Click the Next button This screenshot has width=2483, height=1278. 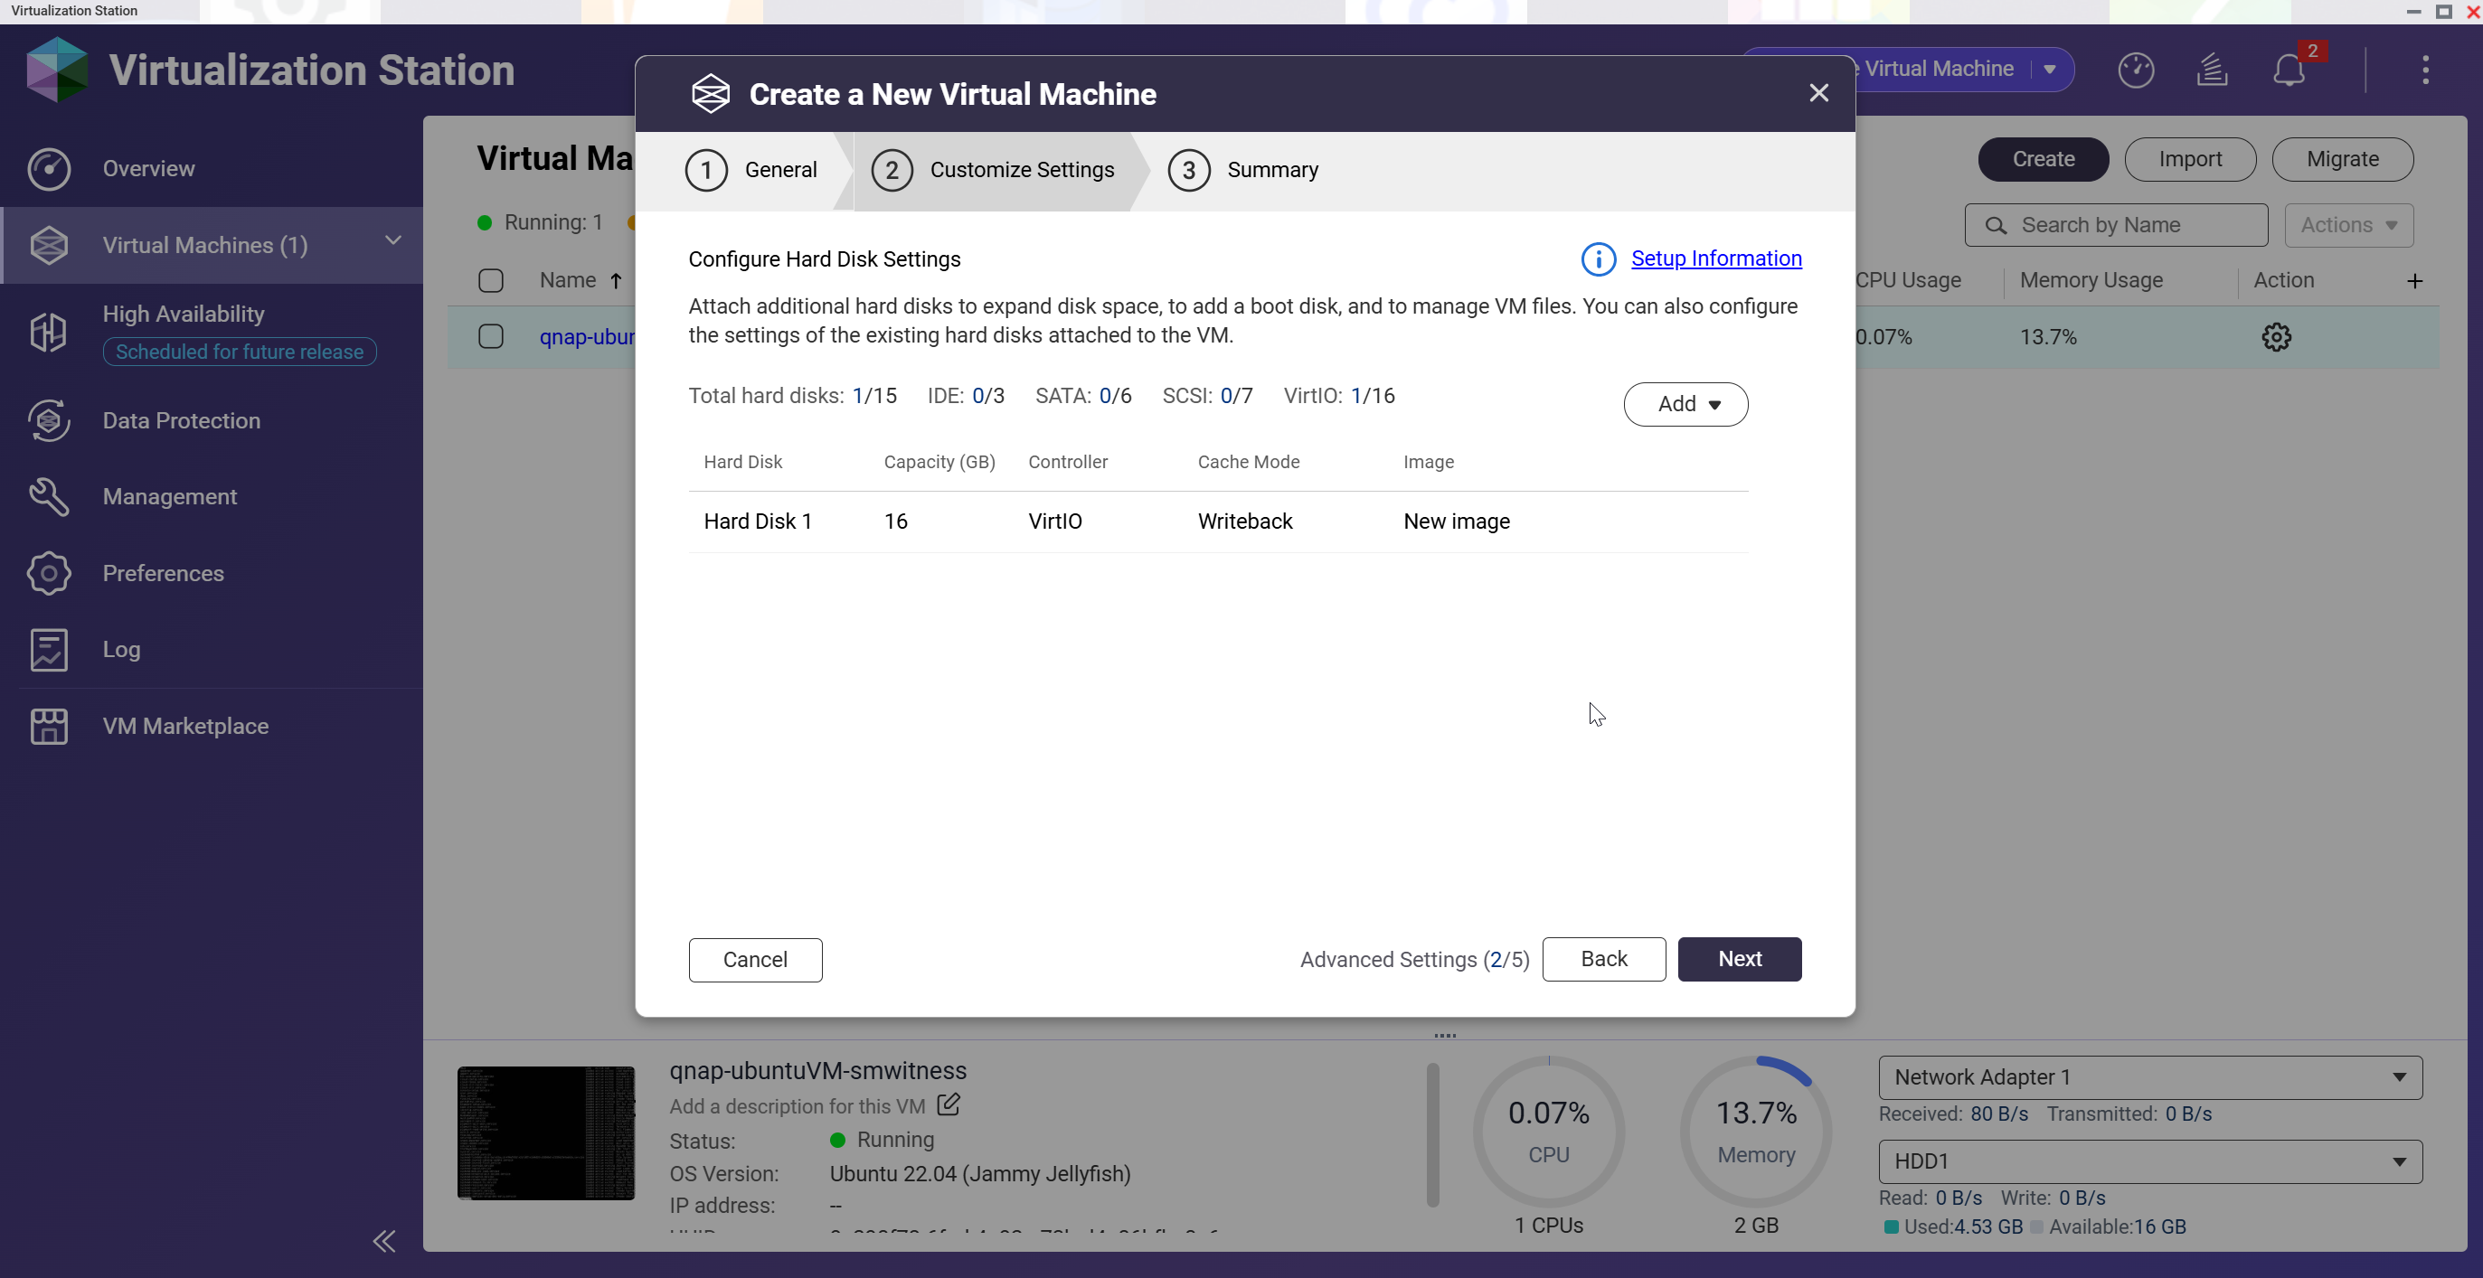[1739, 958]
